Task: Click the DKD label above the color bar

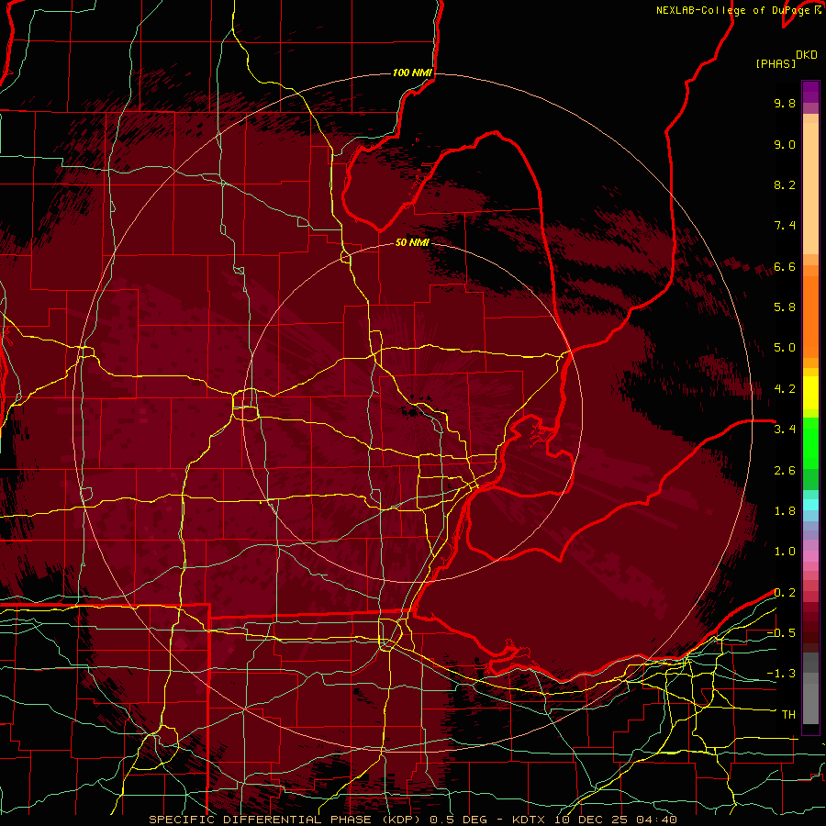Action: (807, 55)
